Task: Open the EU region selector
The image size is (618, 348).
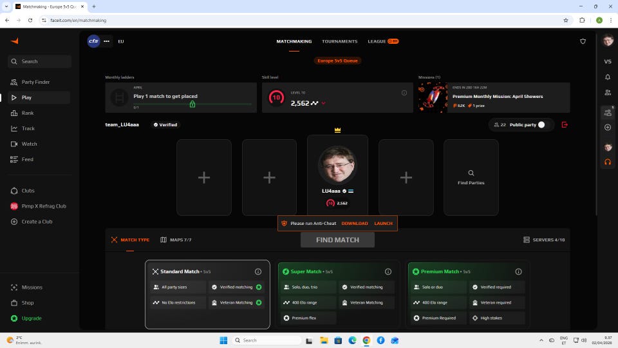Action: click(120, 41)
